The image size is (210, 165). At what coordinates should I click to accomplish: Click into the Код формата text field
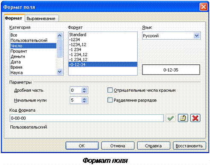87,118
